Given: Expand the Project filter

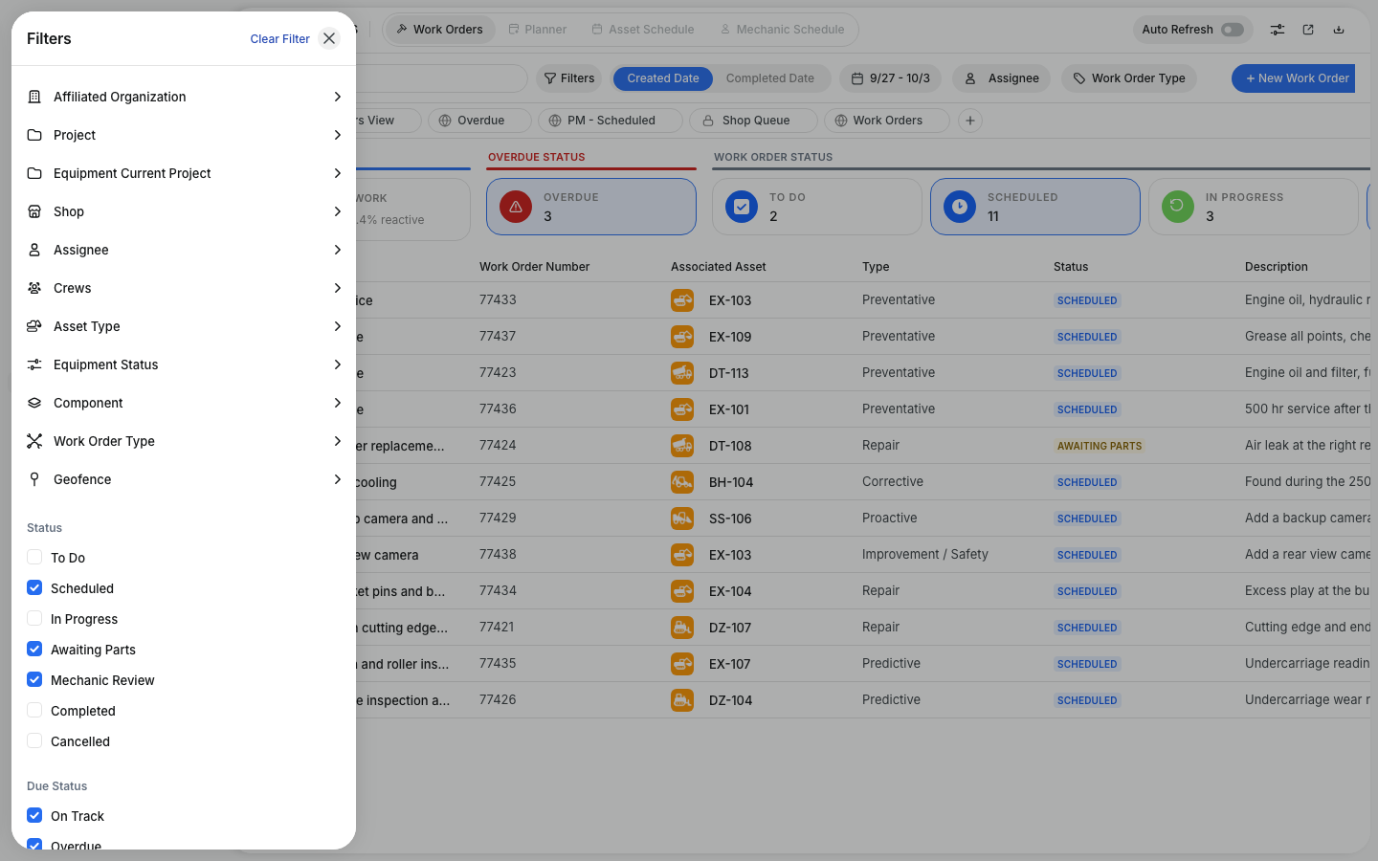Looking at the screenshot, I should (x=184, y=135).
